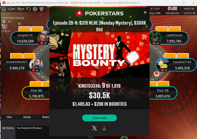Open the tournament lobby icon
This screenshot has width=197, height=139.
tap(41, 9)
